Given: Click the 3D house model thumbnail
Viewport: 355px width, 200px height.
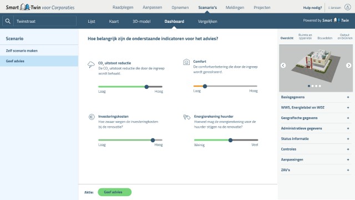Looking at the screenshot, I should [x=316, y=68].
